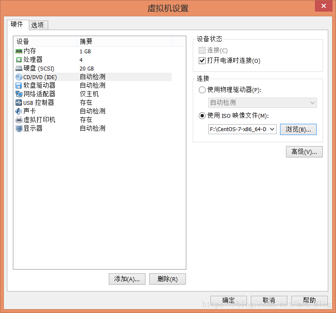Click the processor icon
The height and width of the screenshot is (313, 336).
point(19,60)
